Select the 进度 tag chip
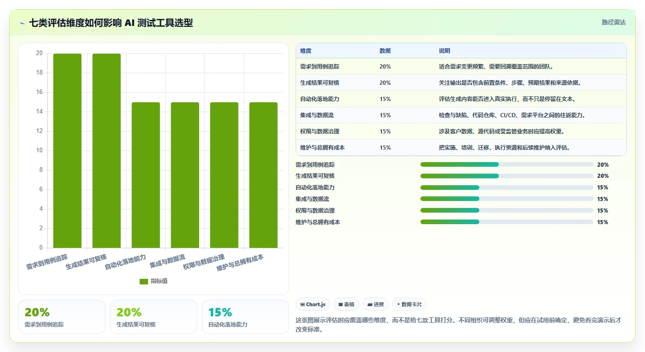 (x=376, y=304)
